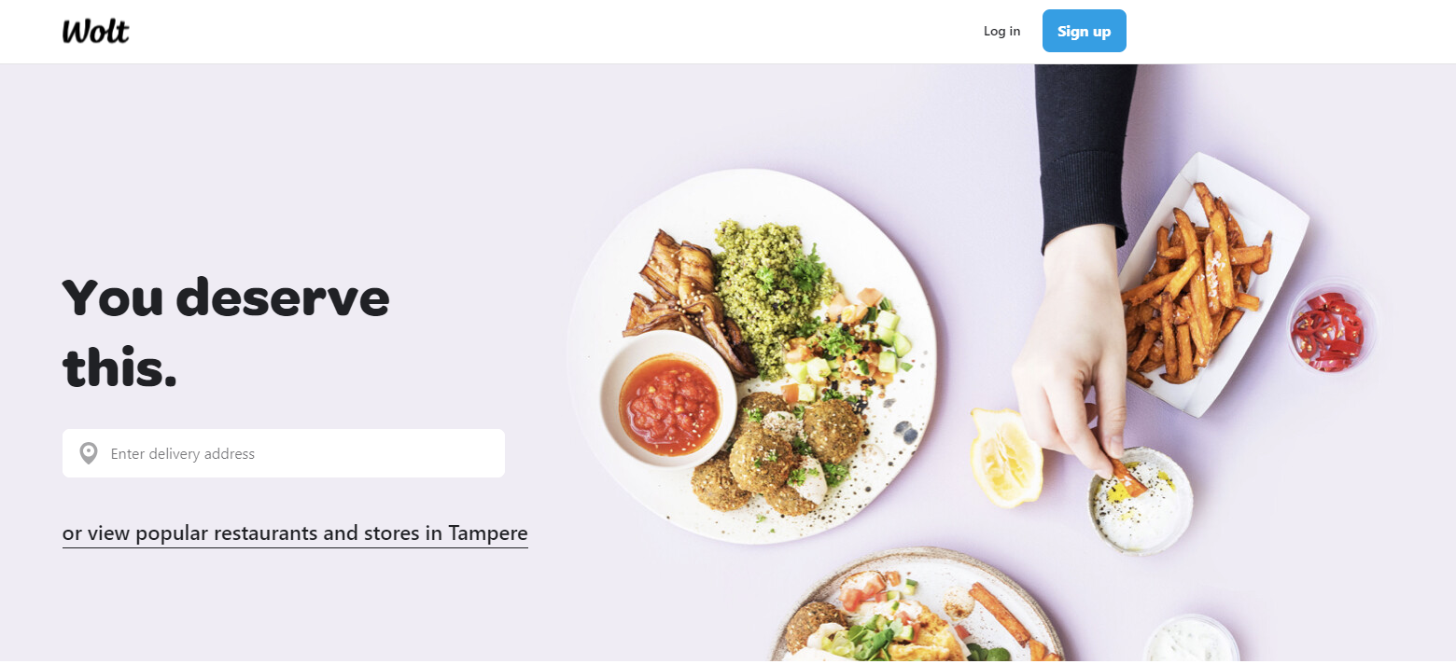Click the white dip bowl at bottom right
Viewport: 1456px width, 664px height.
[1190, 642]
